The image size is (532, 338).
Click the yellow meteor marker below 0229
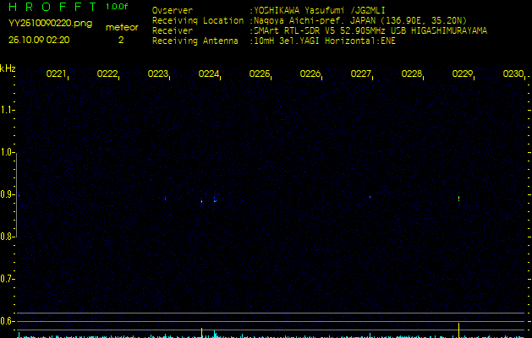pos(458,330)
